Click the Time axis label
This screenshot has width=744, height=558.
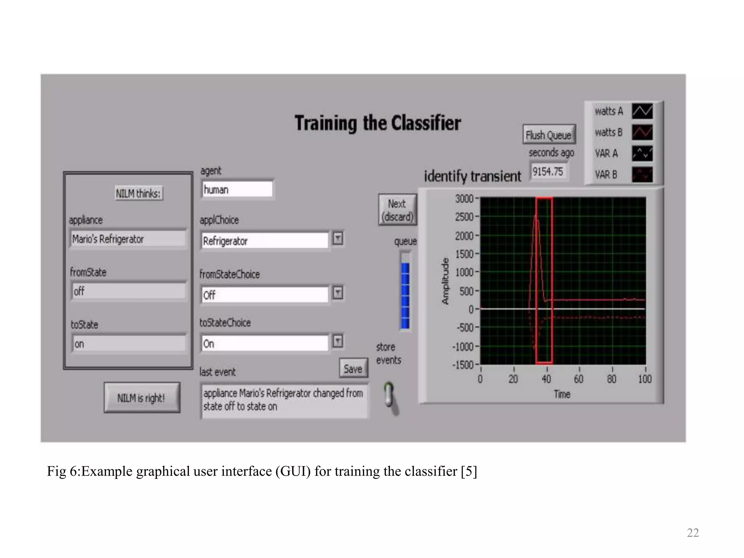[x=562, y=394]
